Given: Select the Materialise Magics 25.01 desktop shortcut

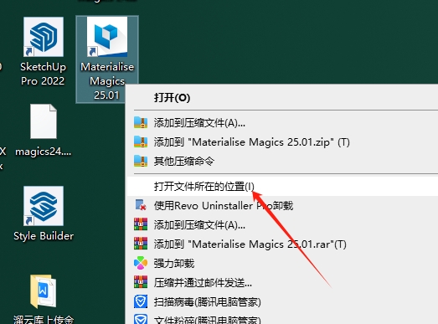Looking at the screenshot, I should tap(107, 59).
